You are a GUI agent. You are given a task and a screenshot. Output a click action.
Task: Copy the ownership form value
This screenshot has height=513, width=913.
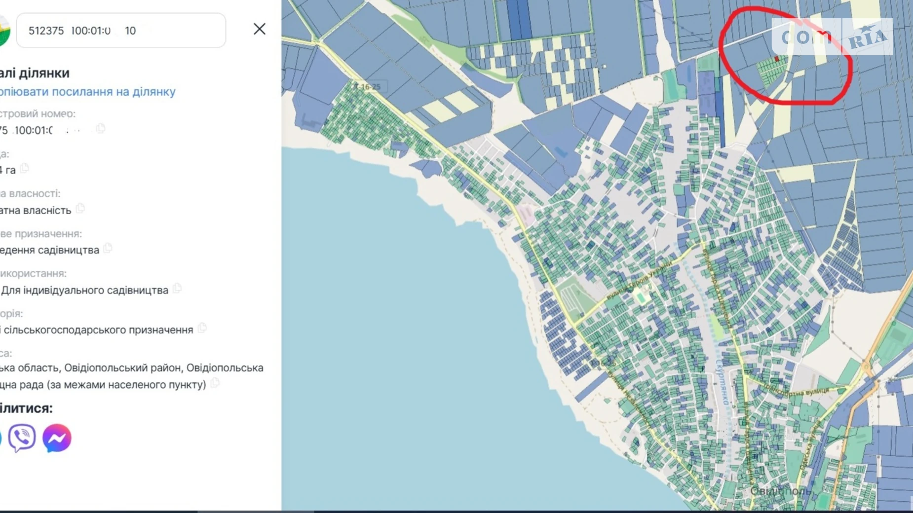[80, 209]
